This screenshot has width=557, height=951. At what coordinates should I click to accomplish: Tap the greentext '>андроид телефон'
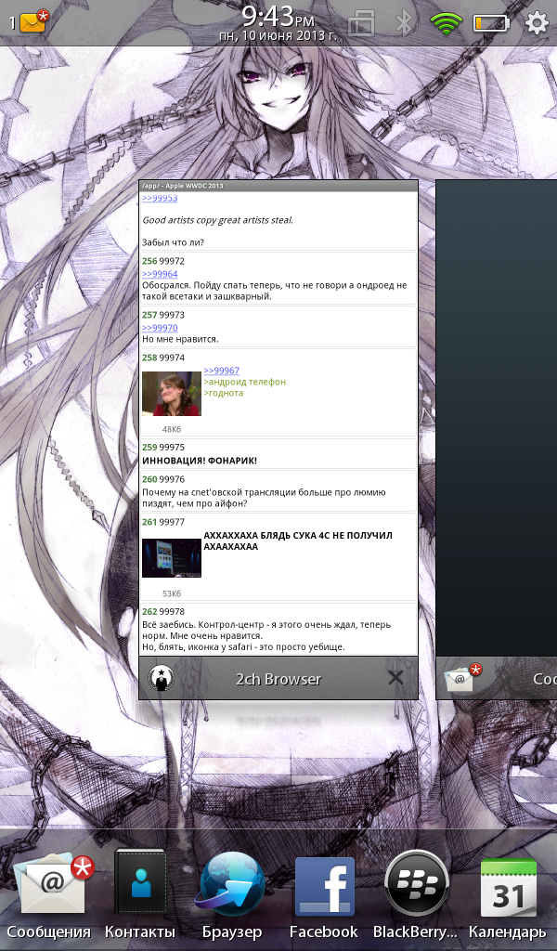coord(245,382)
